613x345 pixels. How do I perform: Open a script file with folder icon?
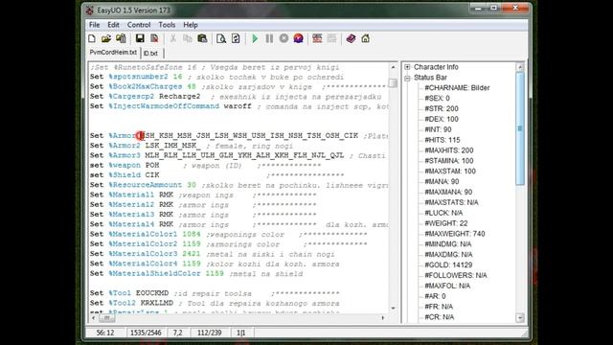point(106,38)
